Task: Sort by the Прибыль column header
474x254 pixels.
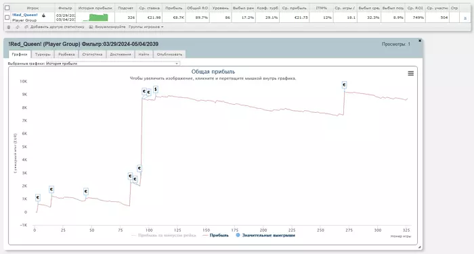Action: [174, 8]
